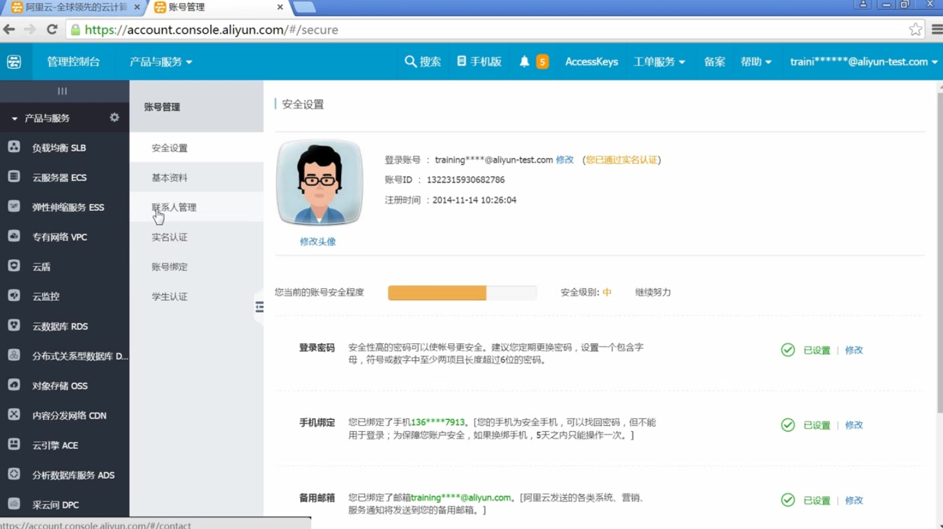Click the 中 security level text
The height and width of the screenshot is (529, 943).
(607, 292)
